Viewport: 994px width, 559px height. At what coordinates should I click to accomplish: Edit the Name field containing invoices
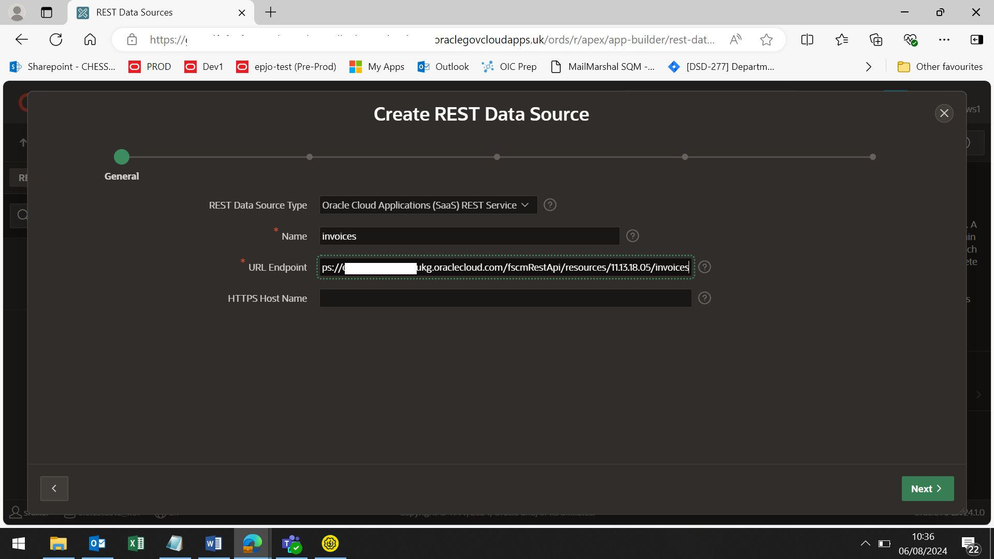(469, 236)
